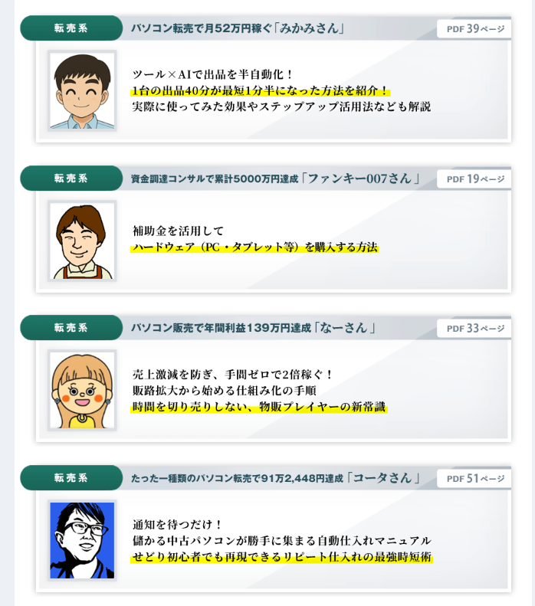This screenshot has height=606, width=535.
Task: Click the なーさん girl avatar
Action: (x=82, y=391)
